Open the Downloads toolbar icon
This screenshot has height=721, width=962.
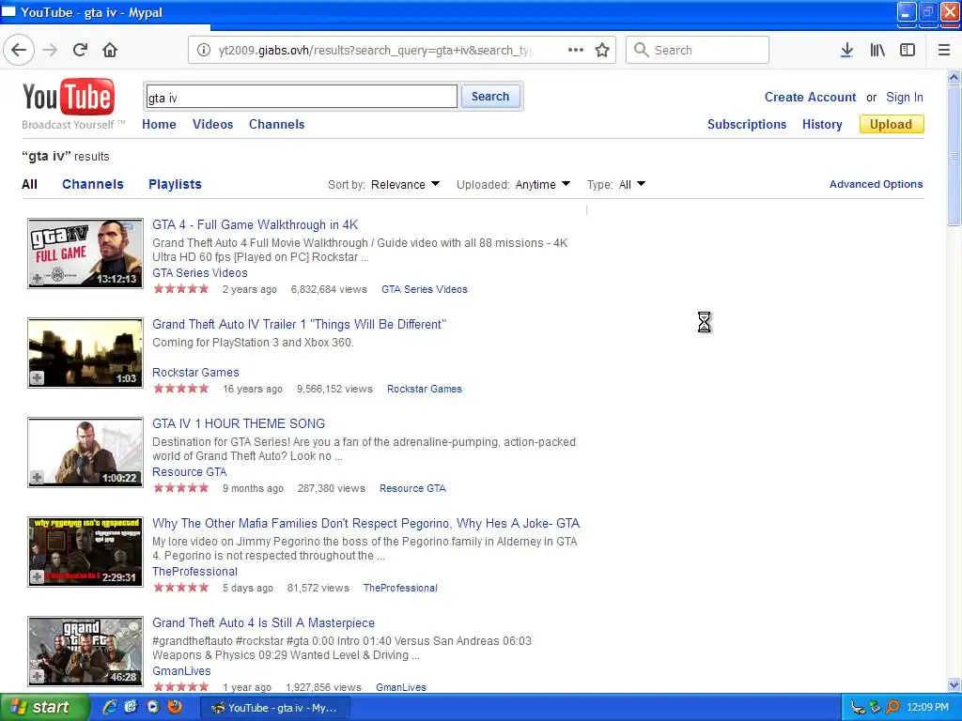(846, 50)
